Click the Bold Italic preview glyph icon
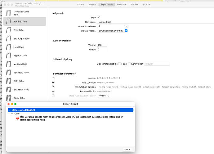The height and width of the screenshot is (154, 214). [8, 81]
